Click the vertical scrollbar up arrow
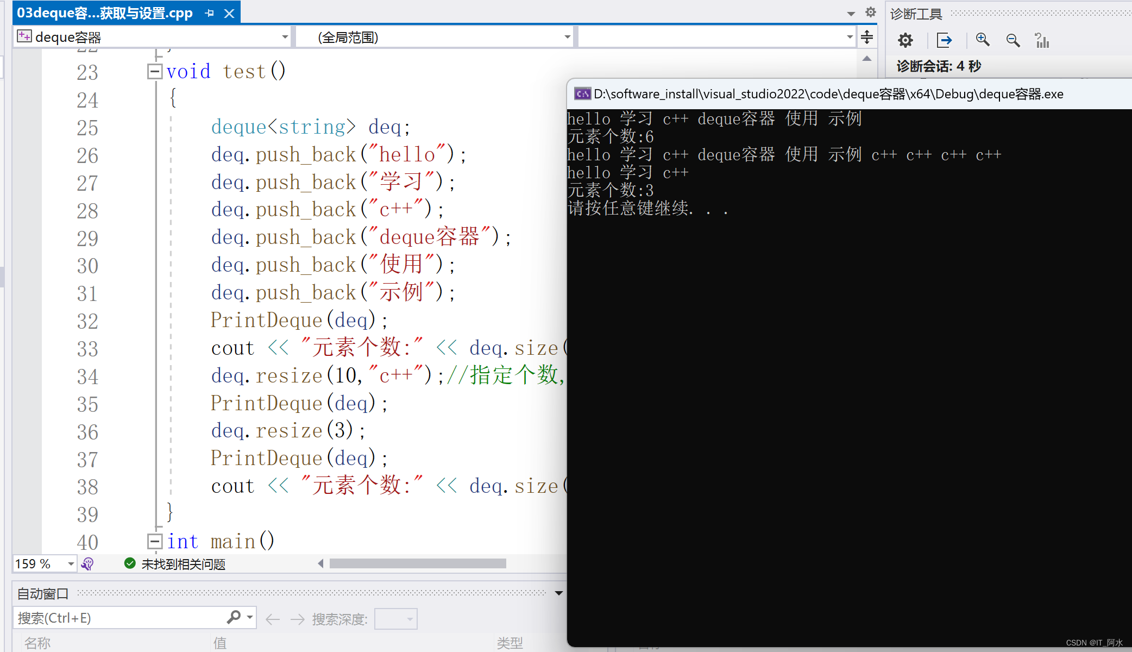This screenshot has width=1132, height=652. (867, 58)
